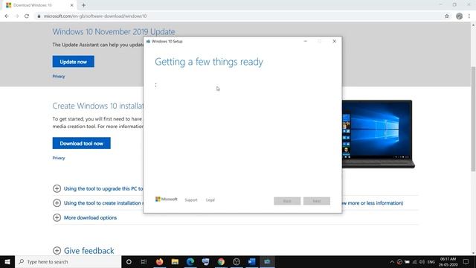Image resolution: width=476 pixels, height=268 pixels.
Task: Click the ENG language indicator
Action: tap(431, 262)
